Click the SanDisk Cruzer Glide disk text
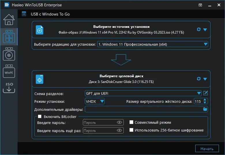The image size is (225, 155). pos(121,82)
